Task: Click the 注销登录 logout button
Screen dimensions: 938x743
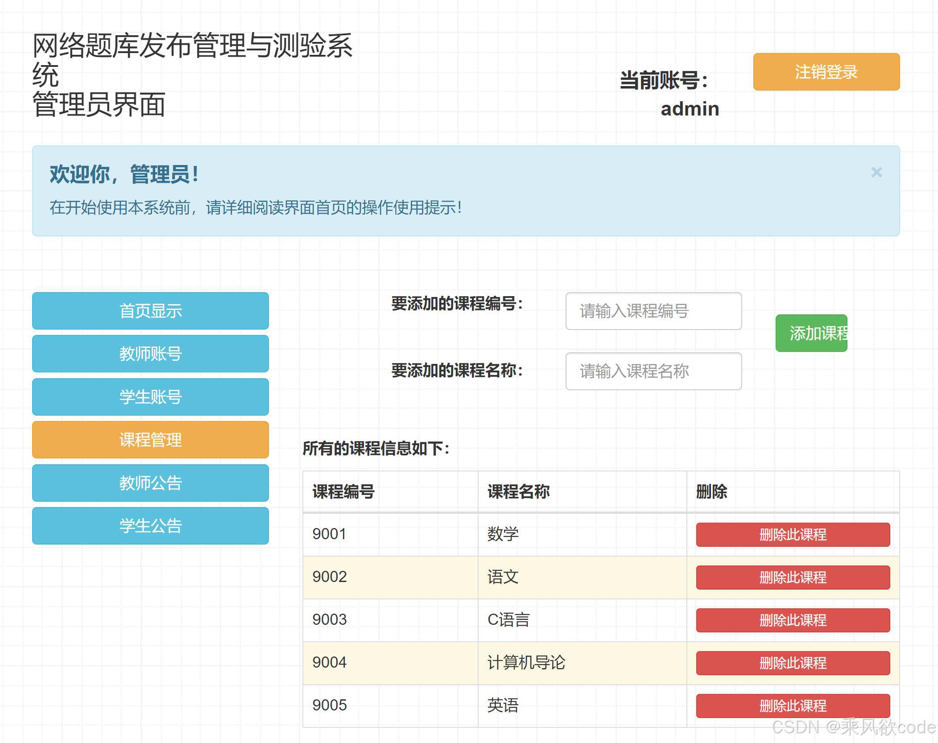Action: click(826, 71)
